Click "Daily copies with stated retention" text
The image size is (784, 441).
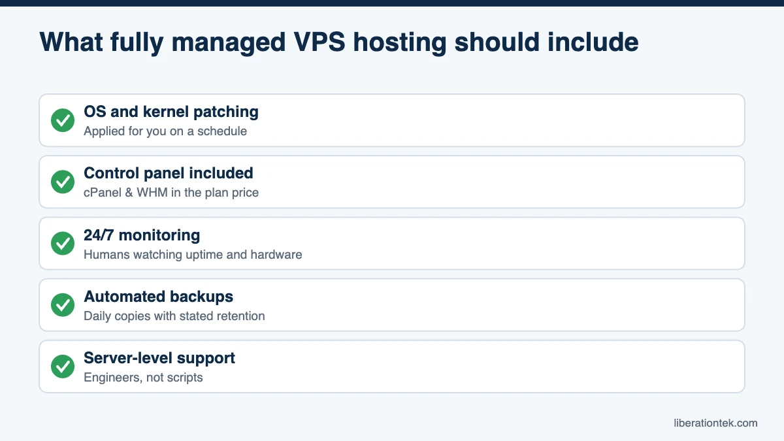[x=174, y=316]
